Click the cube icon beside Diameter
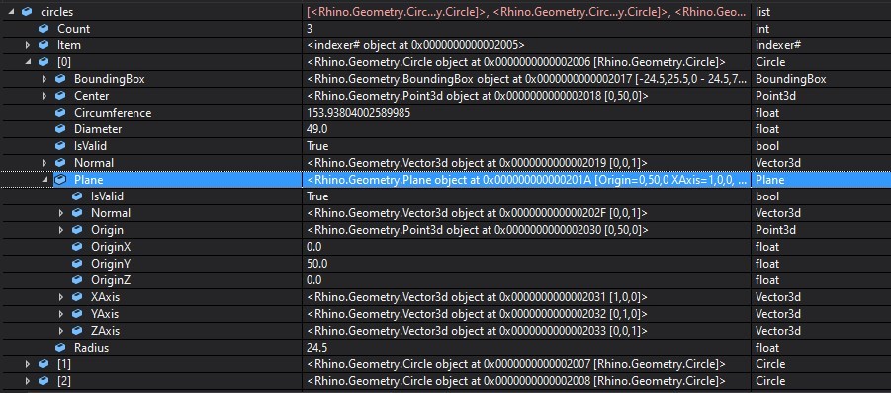 pyautogui.click(x=60, y=129)
